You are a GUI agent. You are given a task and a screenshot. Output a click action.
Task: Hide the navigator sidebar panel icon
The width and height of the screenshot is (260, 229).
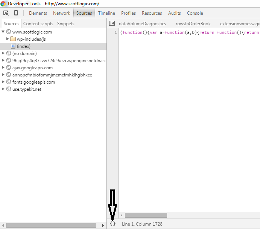pos(112,23)
